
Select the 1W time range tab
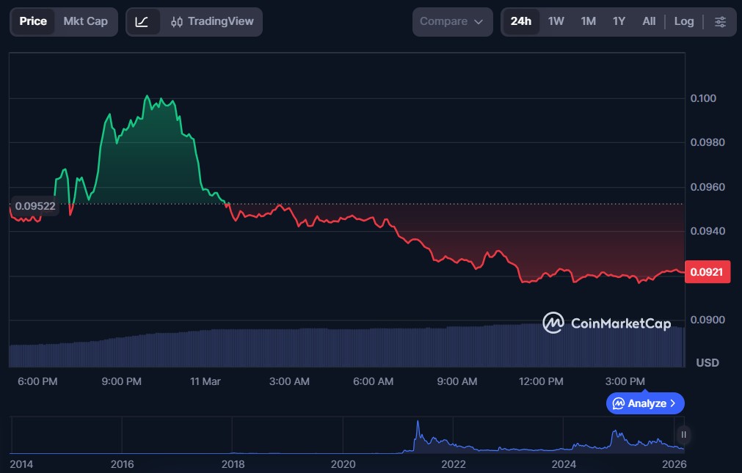(x=556, y=21)
